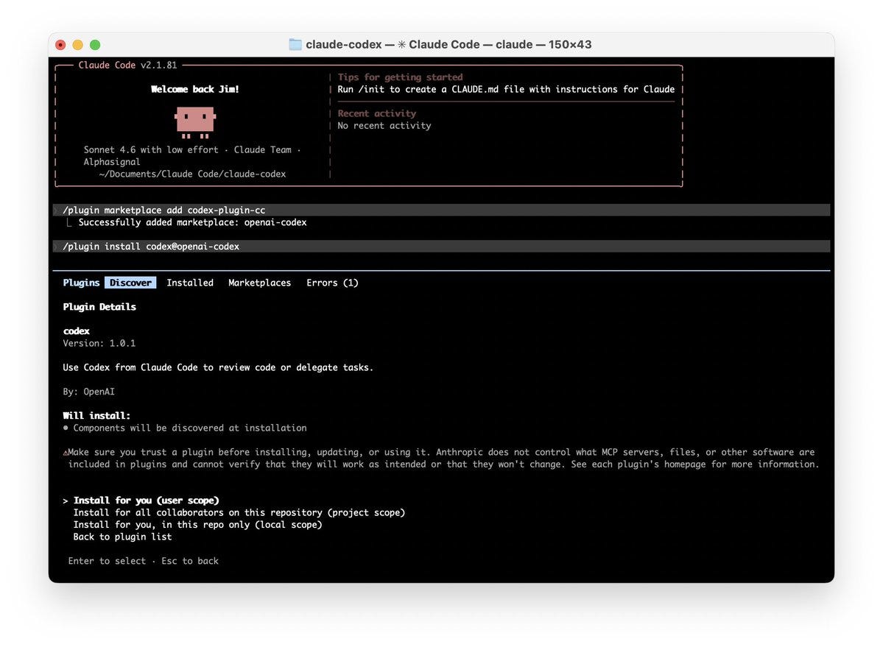
Task: Switch to the Discover tab
Action: [130, 283]
